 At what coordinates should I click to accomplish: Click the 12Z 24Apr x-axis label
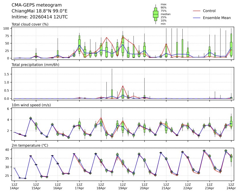point(231,186)
